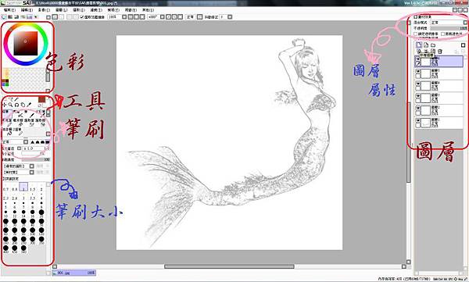Hide the highlighted top layer's eye
Screen dimensions: 469x282
coord(418,59)
